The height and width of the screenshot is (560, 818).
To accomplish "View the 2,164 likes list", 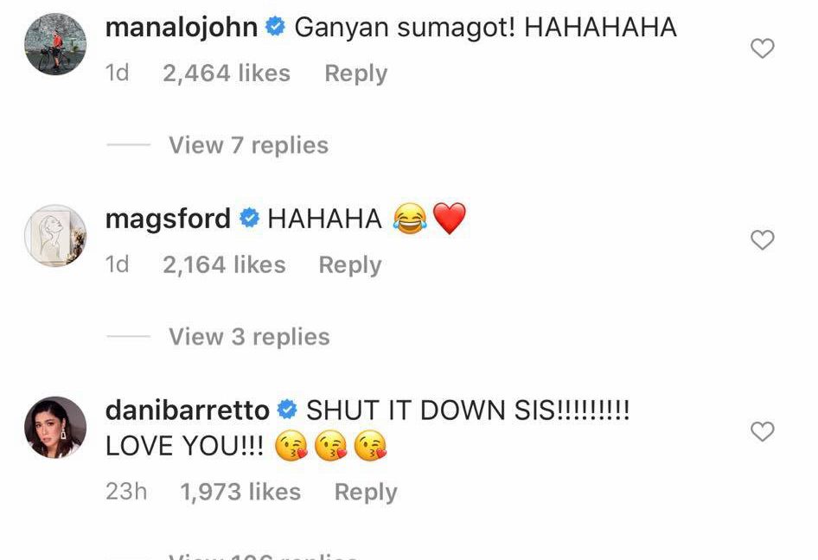I will (224, 264).
